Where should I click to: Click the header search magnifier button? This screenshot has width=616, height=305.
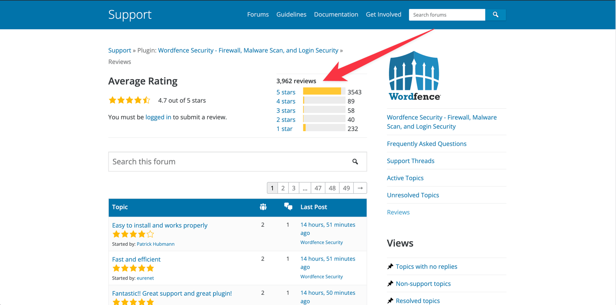495,15
